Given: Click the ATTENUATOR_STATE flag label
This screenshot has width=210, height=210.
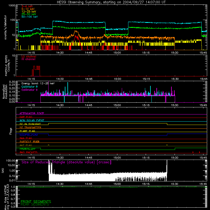Looking at the screenshot, I should tap(32, 113).
